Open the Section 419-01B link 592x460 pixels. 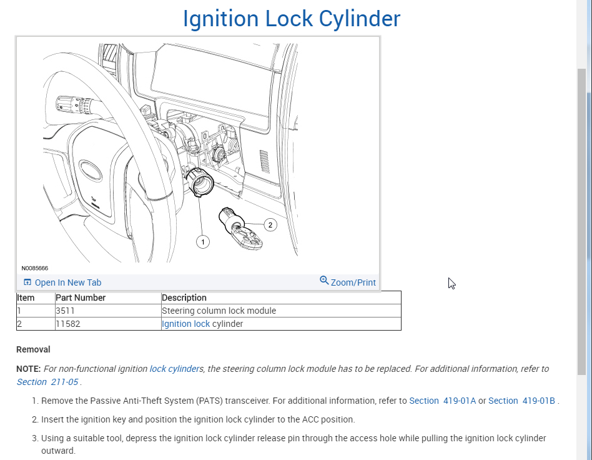click(522, 401)
